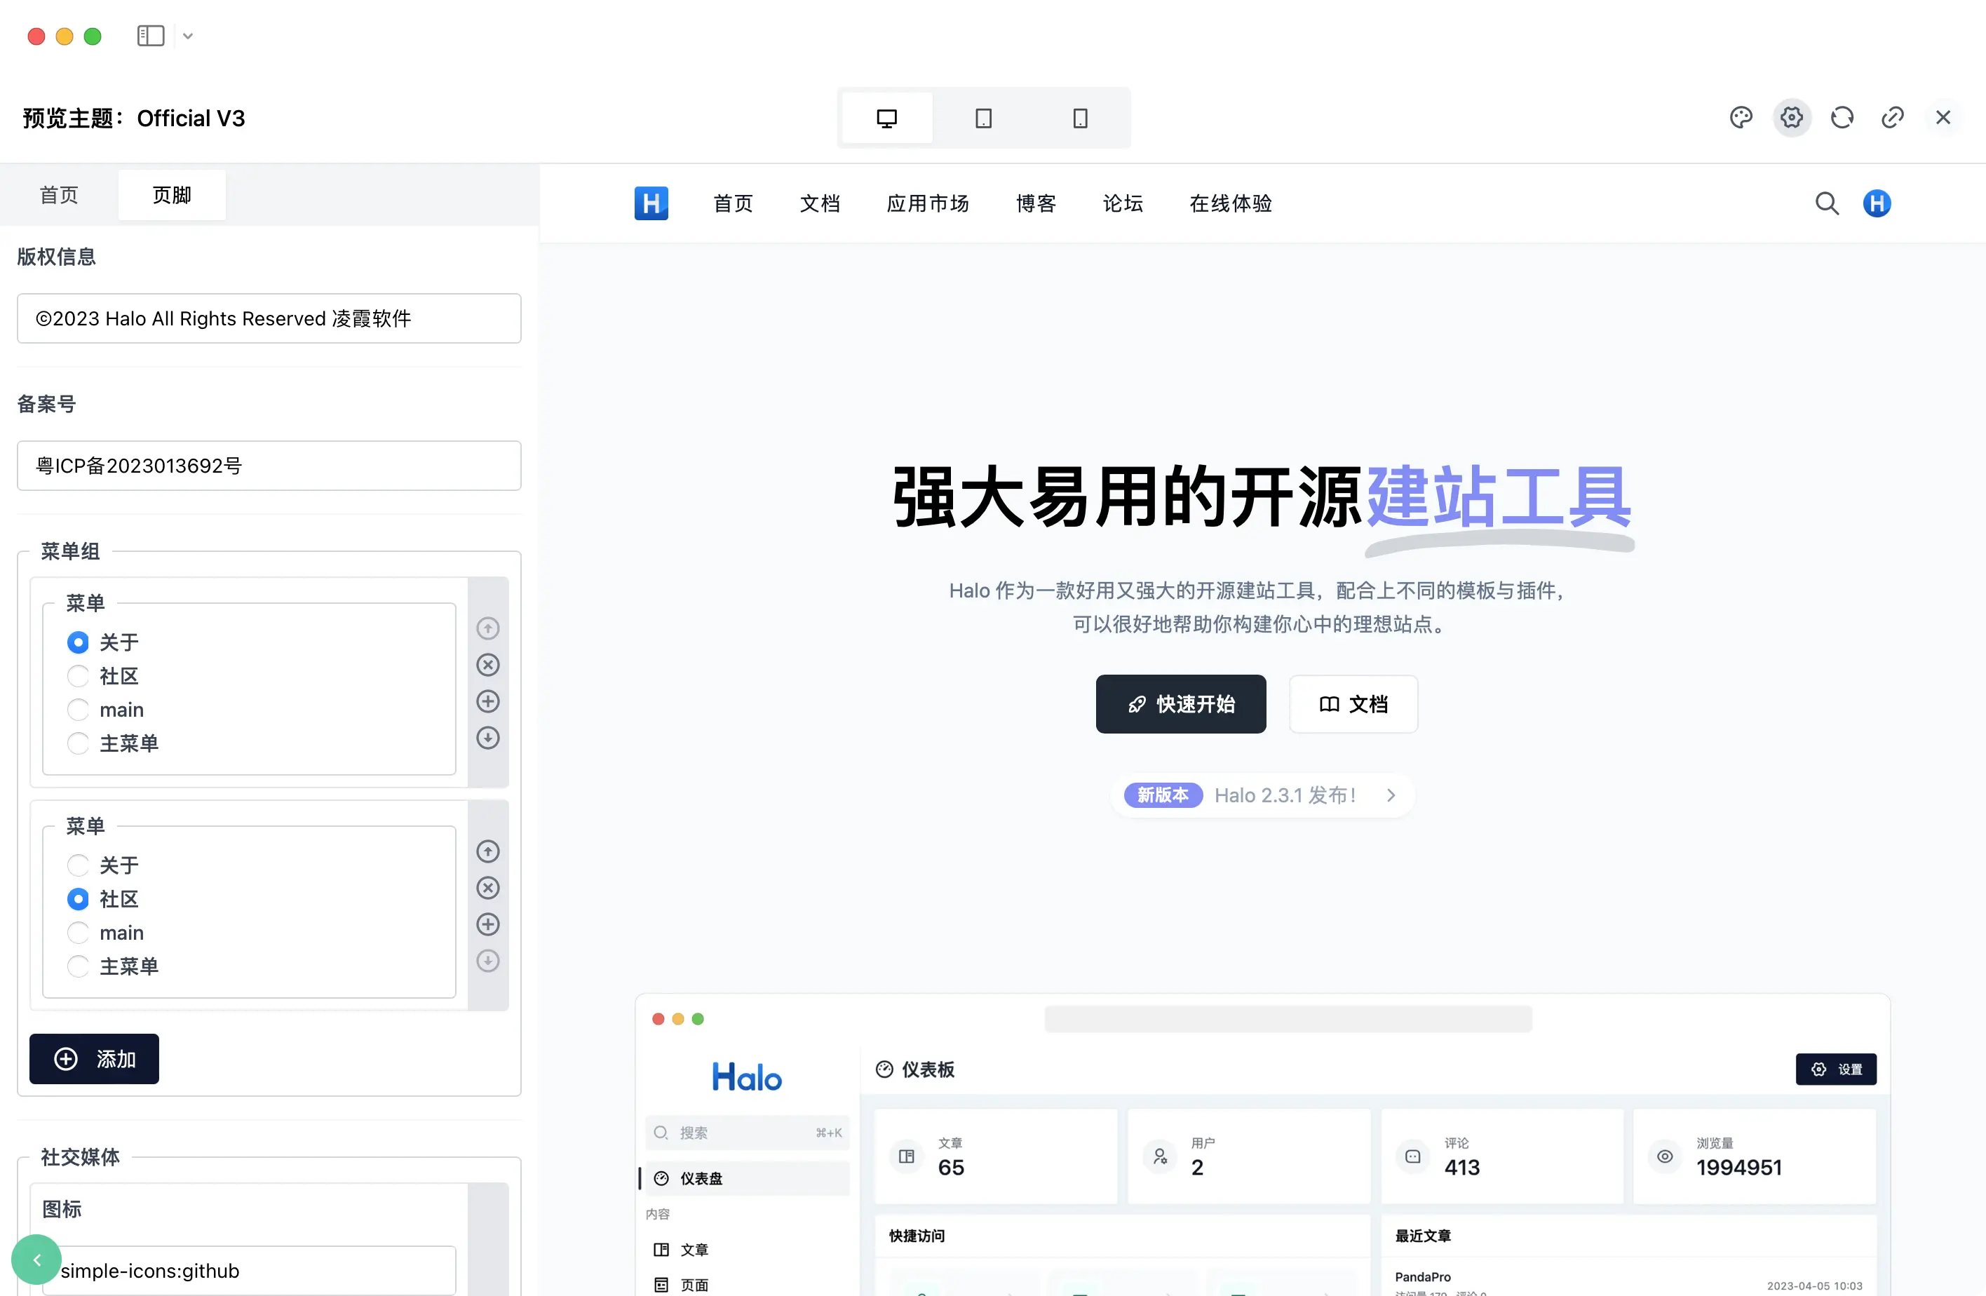Click the 文章 65 stats card

point(996,1156)
